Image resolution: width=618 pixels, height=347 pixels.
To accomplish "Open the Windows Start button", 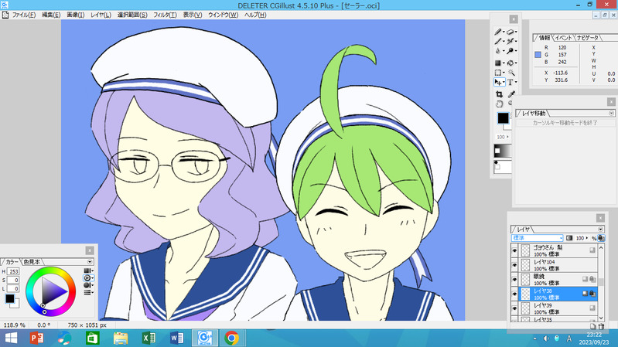I will (x=11, y=338).
